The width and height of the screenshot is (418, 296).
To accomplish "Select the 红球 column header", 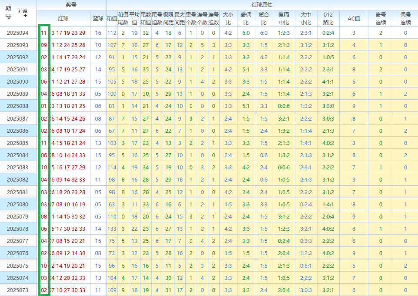I will click(x=63, y=19).
